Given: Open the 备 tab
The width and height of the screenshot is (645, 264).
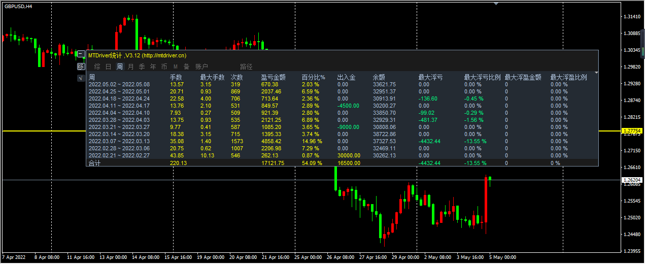Looking at the screenshot, I should pos(186,67).
